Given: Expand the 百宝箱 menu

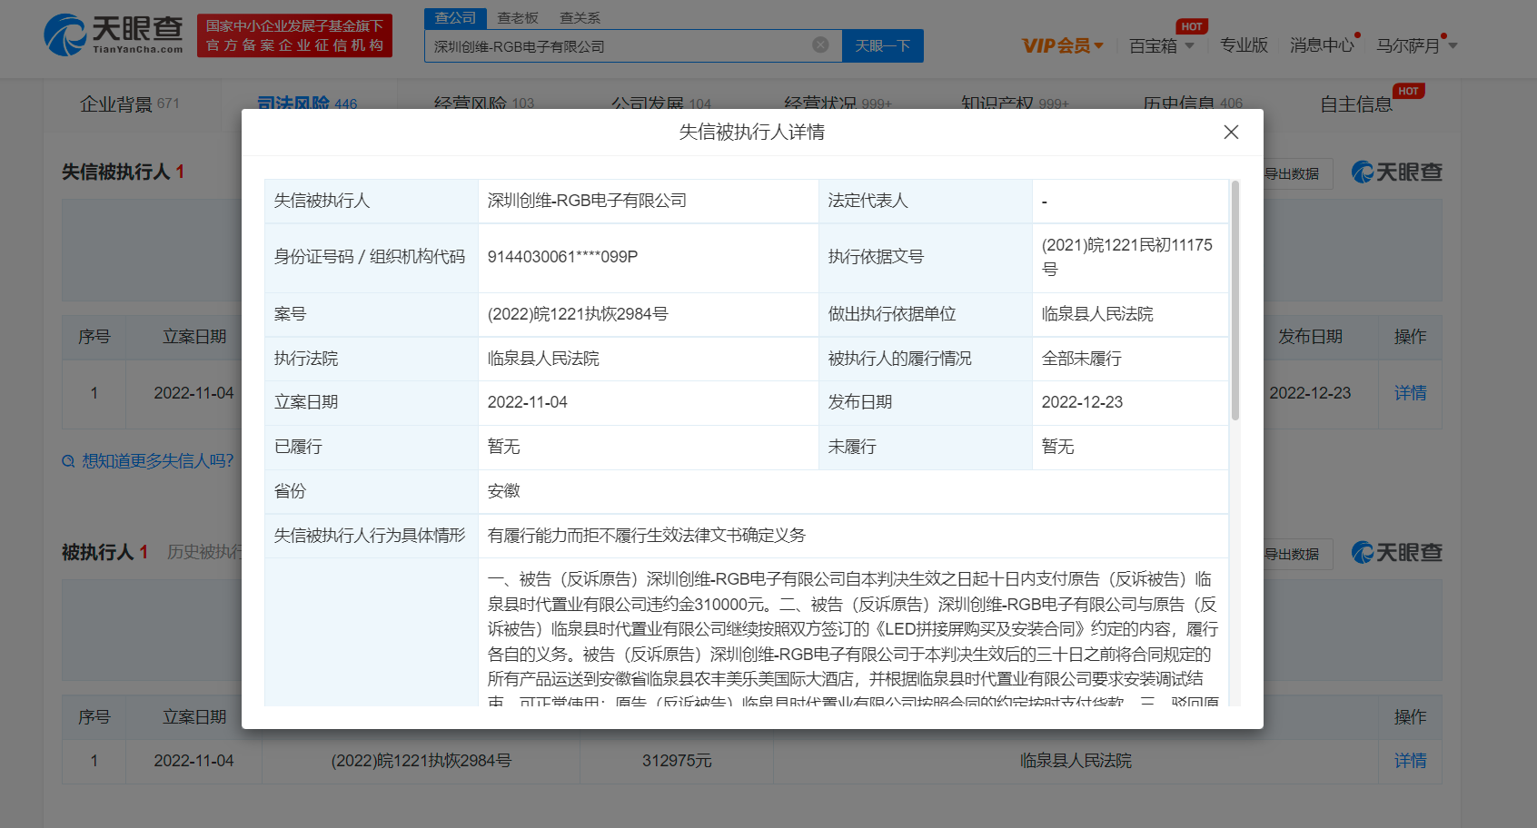Looking at the screenshot, I should [1161, 45].
